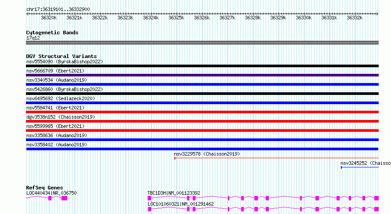Select the red bar under nsv5599965
The height and width of the screenshot is (214, 391).
202,131
